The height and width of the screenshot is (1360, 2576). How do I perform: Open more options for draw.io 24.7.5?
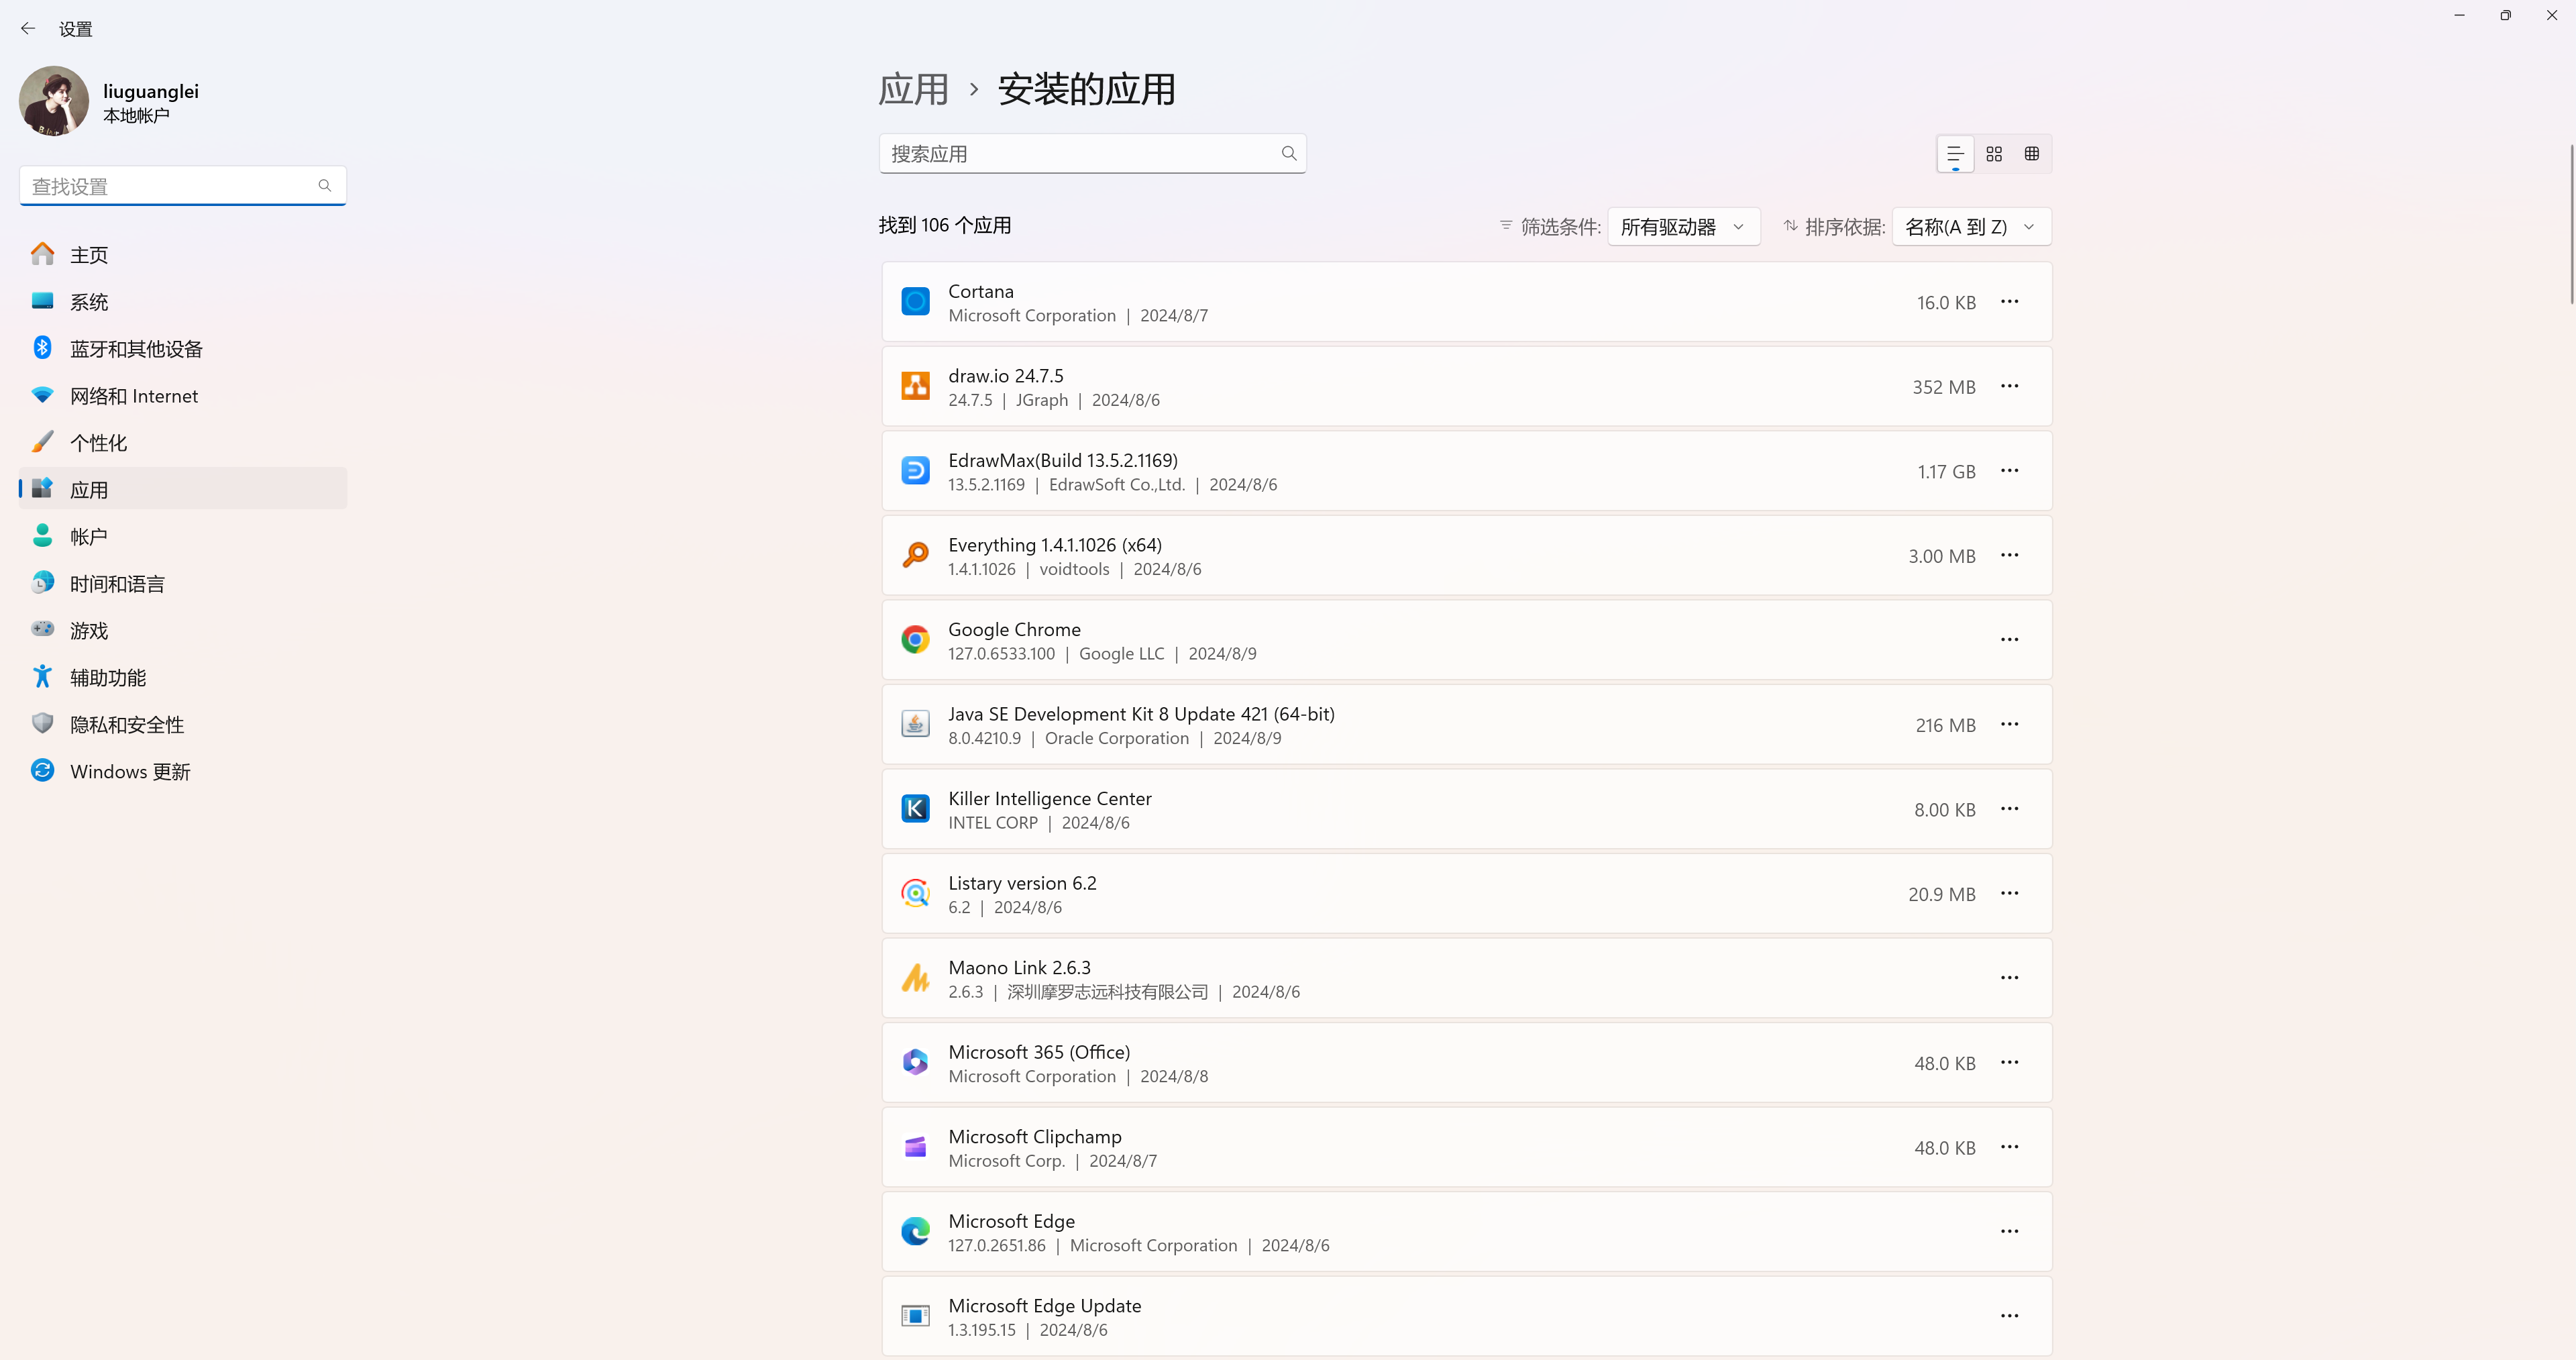click(2009, 386)
